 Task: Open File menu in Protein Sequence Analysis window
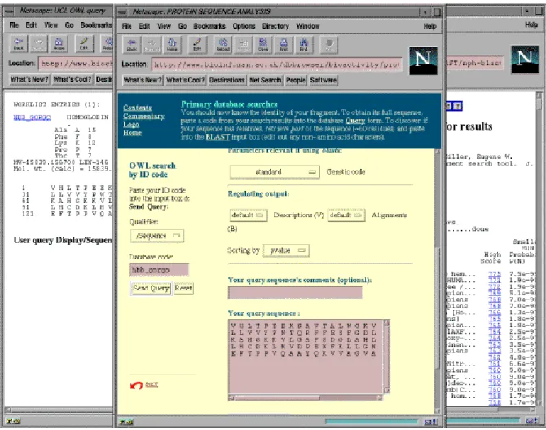(x=127, y=26)
